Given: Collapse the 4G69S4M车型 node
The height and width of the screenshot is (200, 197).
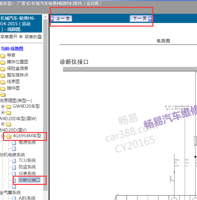Looking at the screenshot, I should tap(2, 136).
